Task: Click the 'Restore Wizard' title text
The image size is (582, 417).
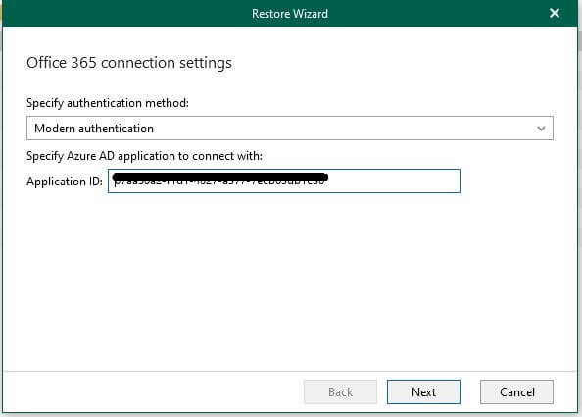Action: click(x=290, y=14)
